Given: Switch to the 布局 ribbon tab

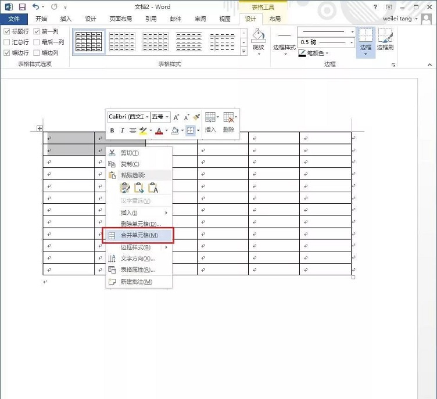Looking at the screenshot, I should coord(274,19).
